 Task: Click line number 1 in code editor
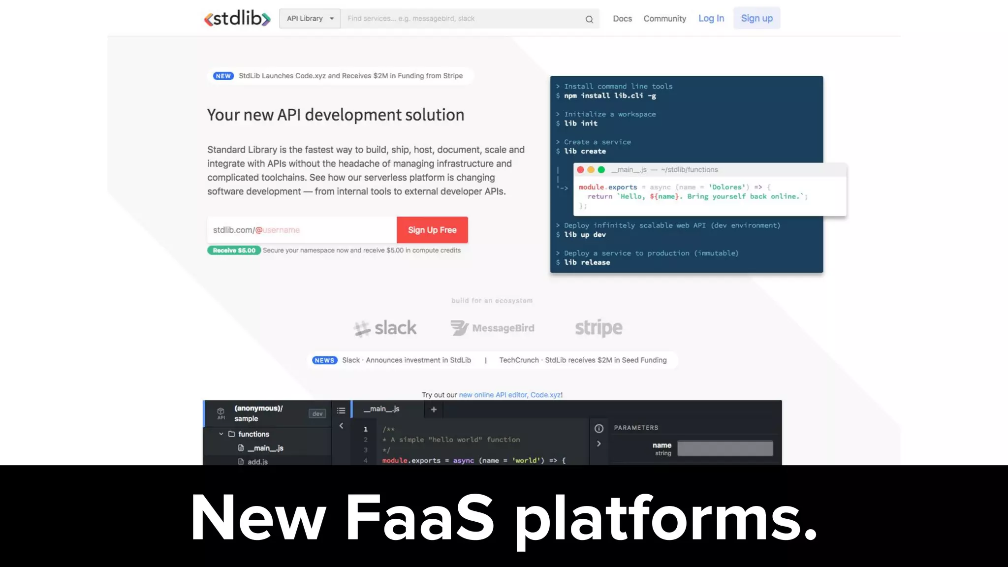(365, 429)
